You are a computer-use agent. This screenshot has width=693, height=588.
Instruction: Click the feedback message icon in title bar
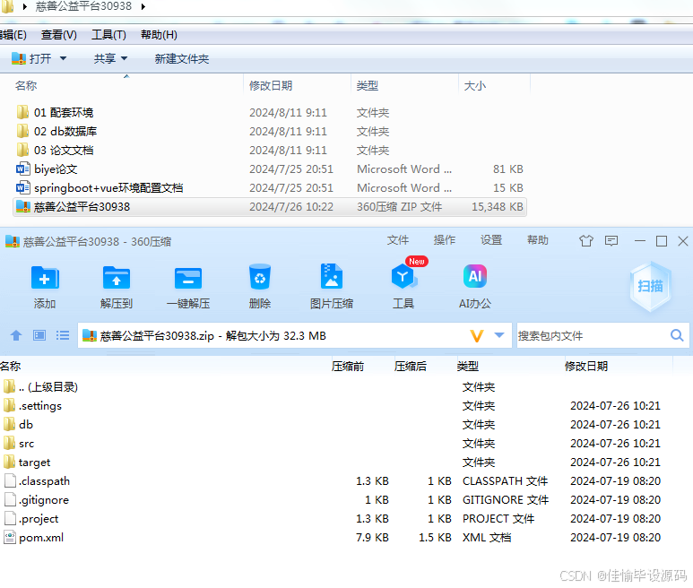[611, 241]
